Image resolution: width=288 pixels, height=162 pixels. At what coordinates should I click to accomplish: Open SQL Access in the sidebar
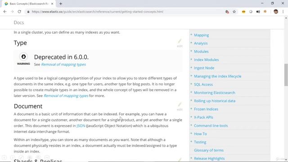(203, 85)
